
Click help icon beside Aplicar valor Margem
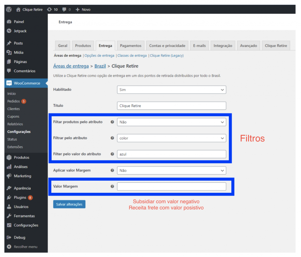112,171
